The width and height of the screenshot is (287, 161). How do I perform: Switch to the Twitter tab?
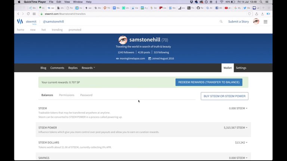[247, 8]
